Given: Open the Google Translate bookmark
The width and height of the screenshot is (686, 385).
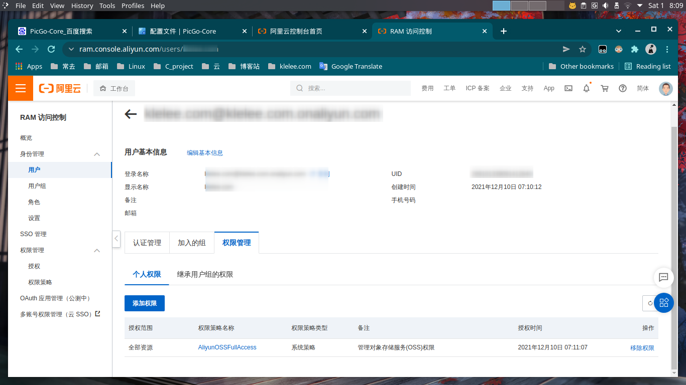Looking at the screenshot, I should [351, 66].
